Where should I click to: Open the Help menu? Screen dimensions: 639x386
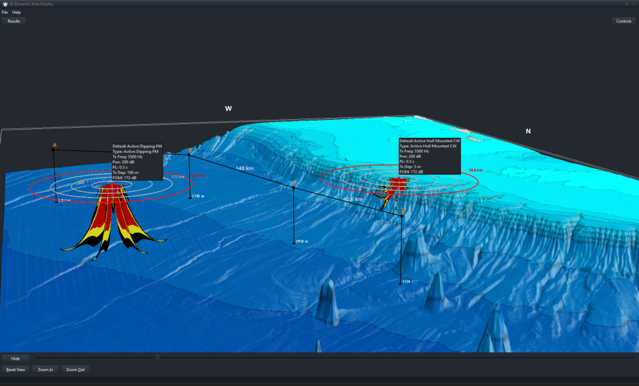coord(16,12)
